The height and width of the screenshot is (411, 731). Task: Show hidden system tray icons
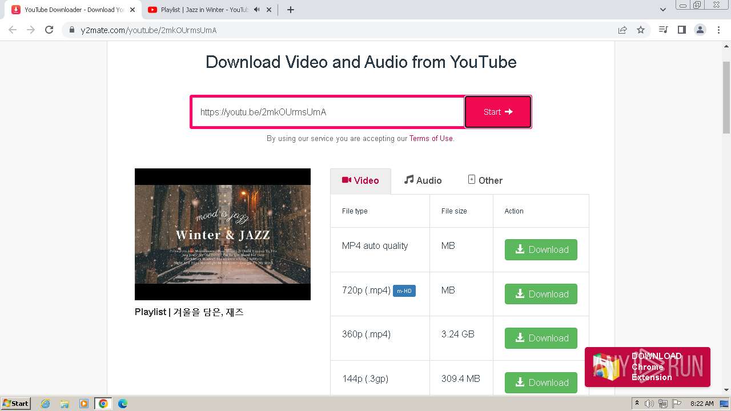click(637, 404)
